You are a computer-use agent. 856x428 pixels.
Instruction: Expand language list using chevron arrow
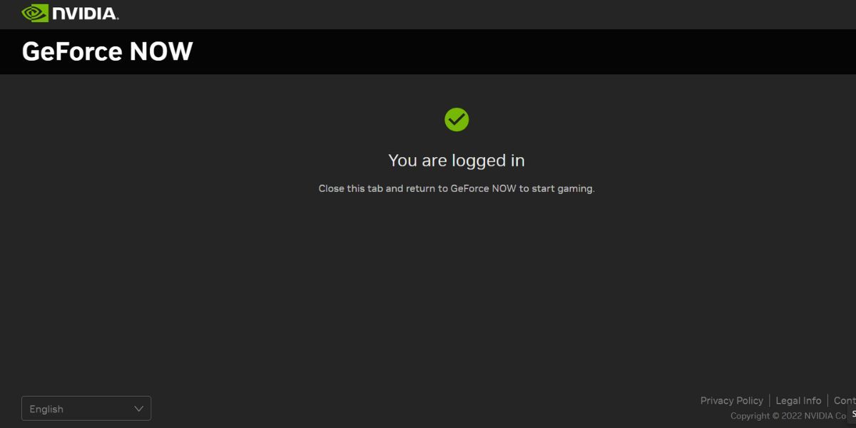click(139, 409)
